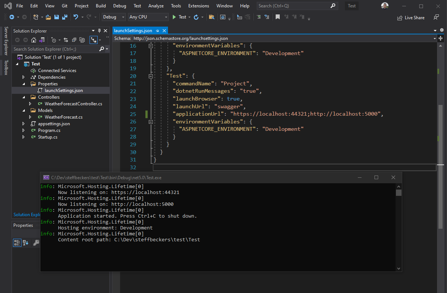Click the editor split-window handle above the scrollbar

click(x=441, y=38)
